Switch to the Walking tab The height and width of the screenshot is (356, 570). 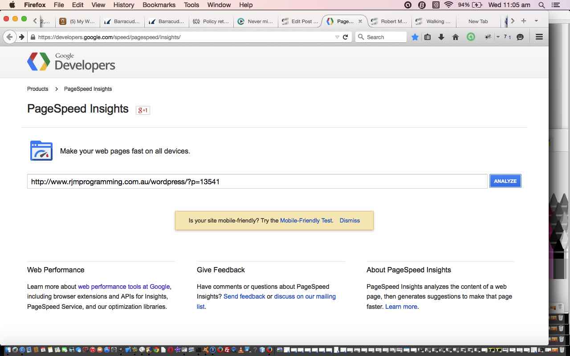[x=433, y=21]
